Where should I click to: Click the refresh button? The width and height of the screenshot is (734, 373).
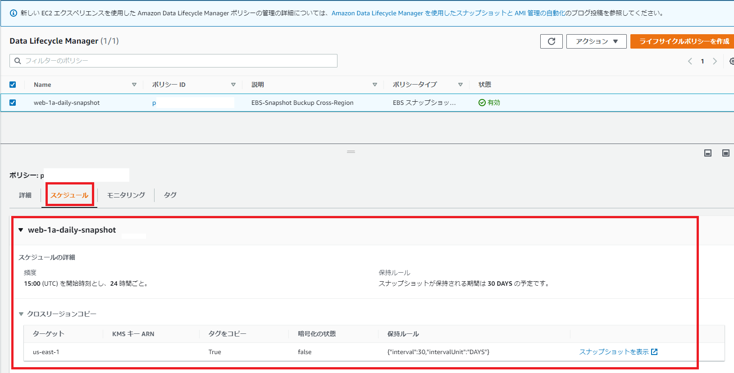tap(551, 41)
